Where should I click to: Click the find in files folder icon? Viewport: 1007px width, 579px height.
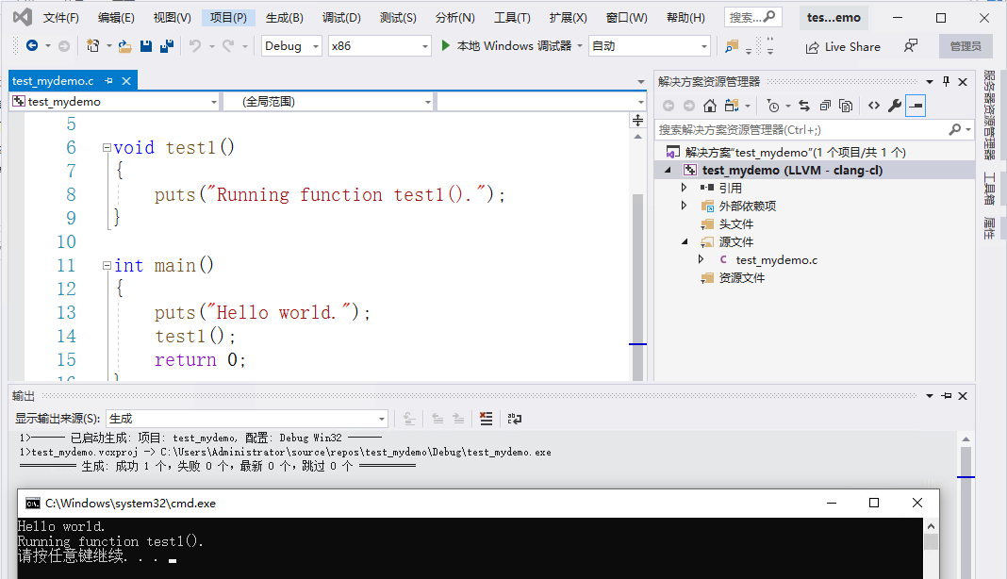pyautogui.click(x=732, y=45)
